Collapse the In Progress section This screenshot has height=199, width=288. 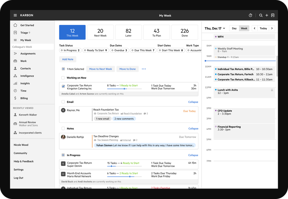(193, 155)
